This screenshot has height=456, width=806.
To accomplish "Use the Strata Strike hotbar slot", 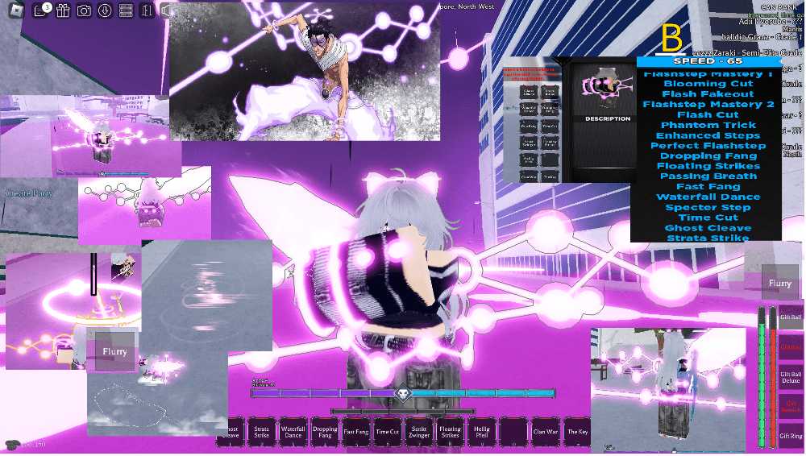I will point(262,432).
